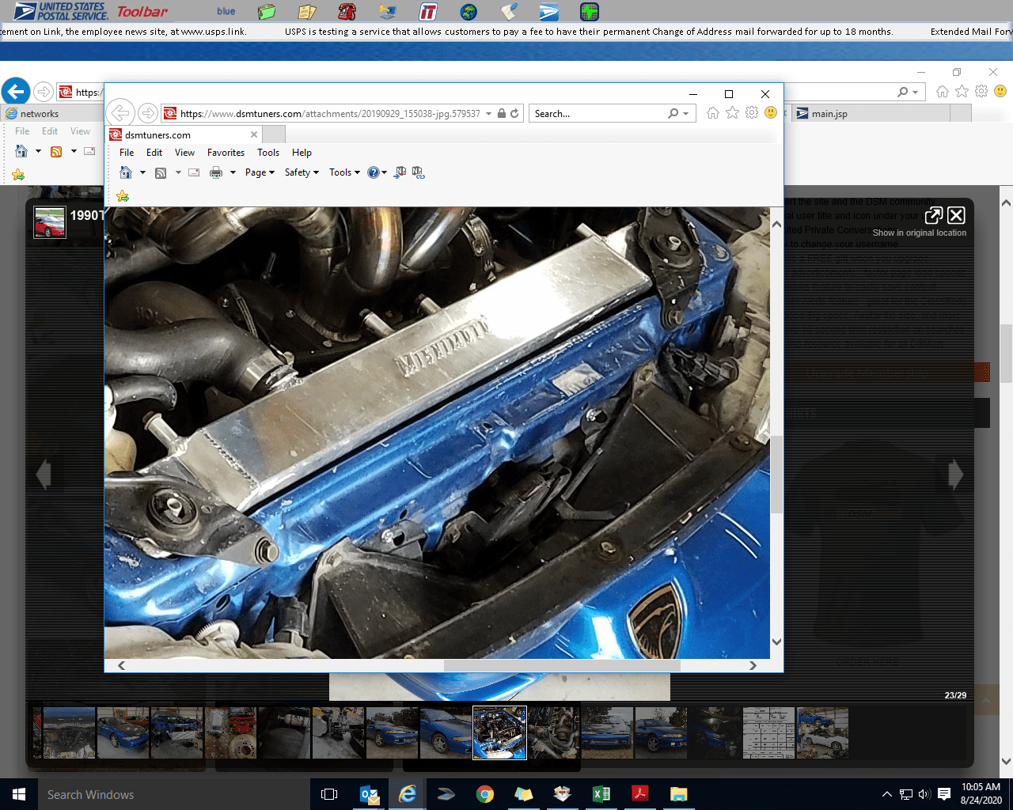Close the lightbox gallery overlay
The image size is (1013, 810).
(x=956, y=215)
